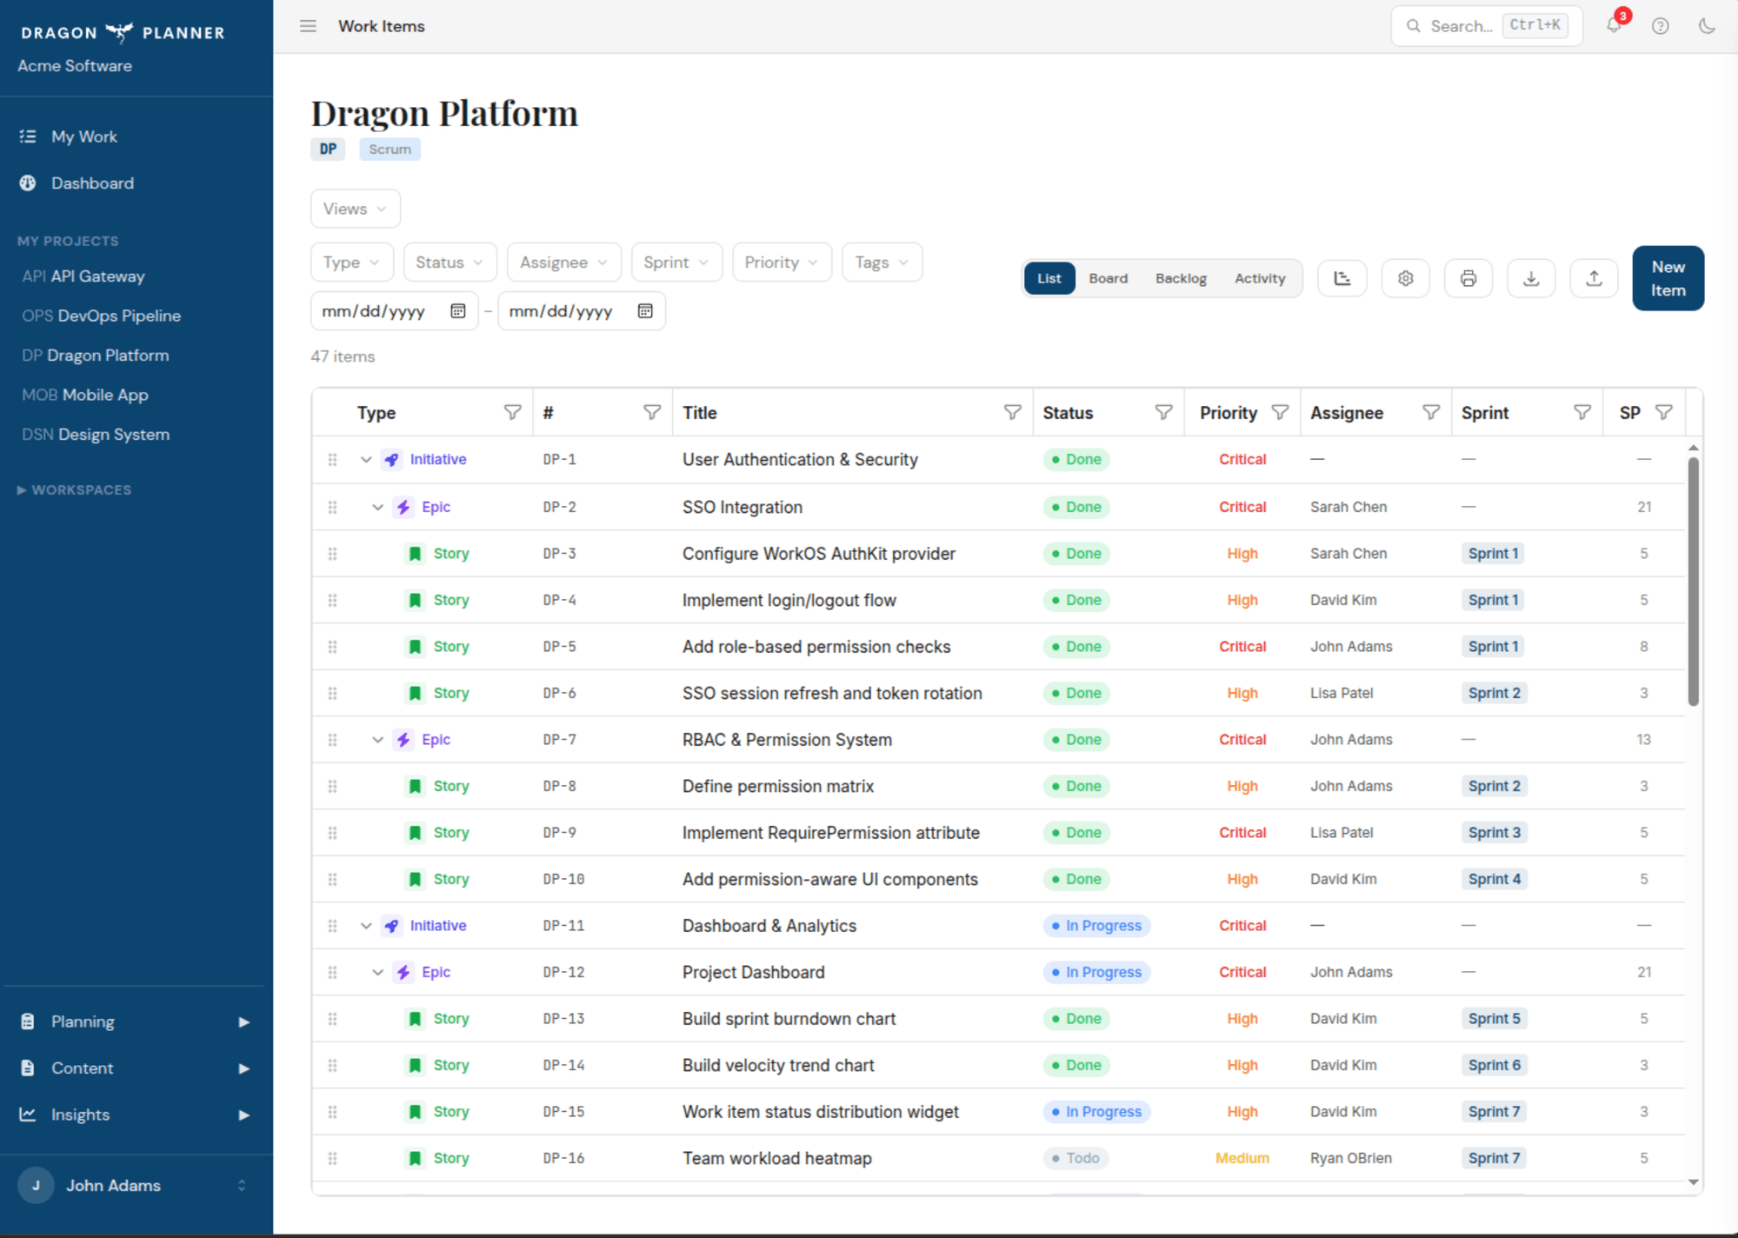This screenshot has height=1238, width=1738.
Task: Open the Views dropdown
Action: tap(355, 208)
